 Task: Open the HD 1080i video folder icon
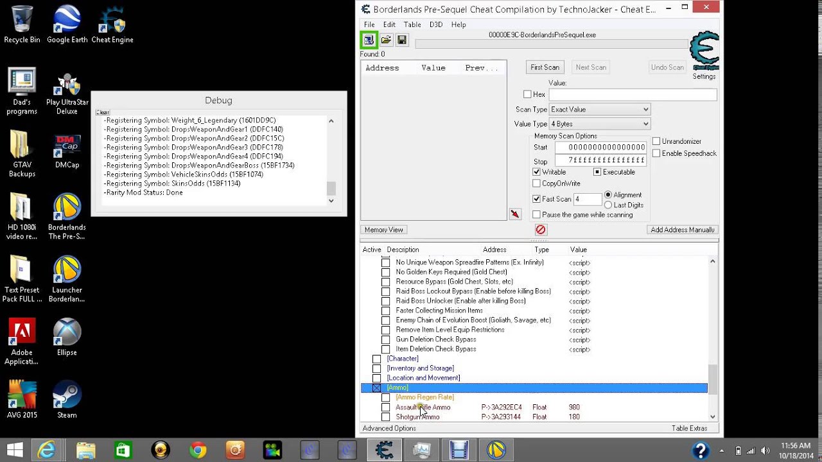tap(22, 217)
